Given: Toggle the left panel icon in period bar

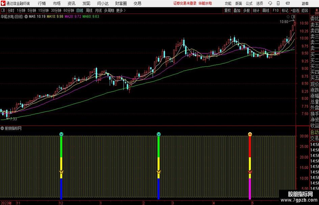Looking at the screenshot, I should [x=3, y=10].
